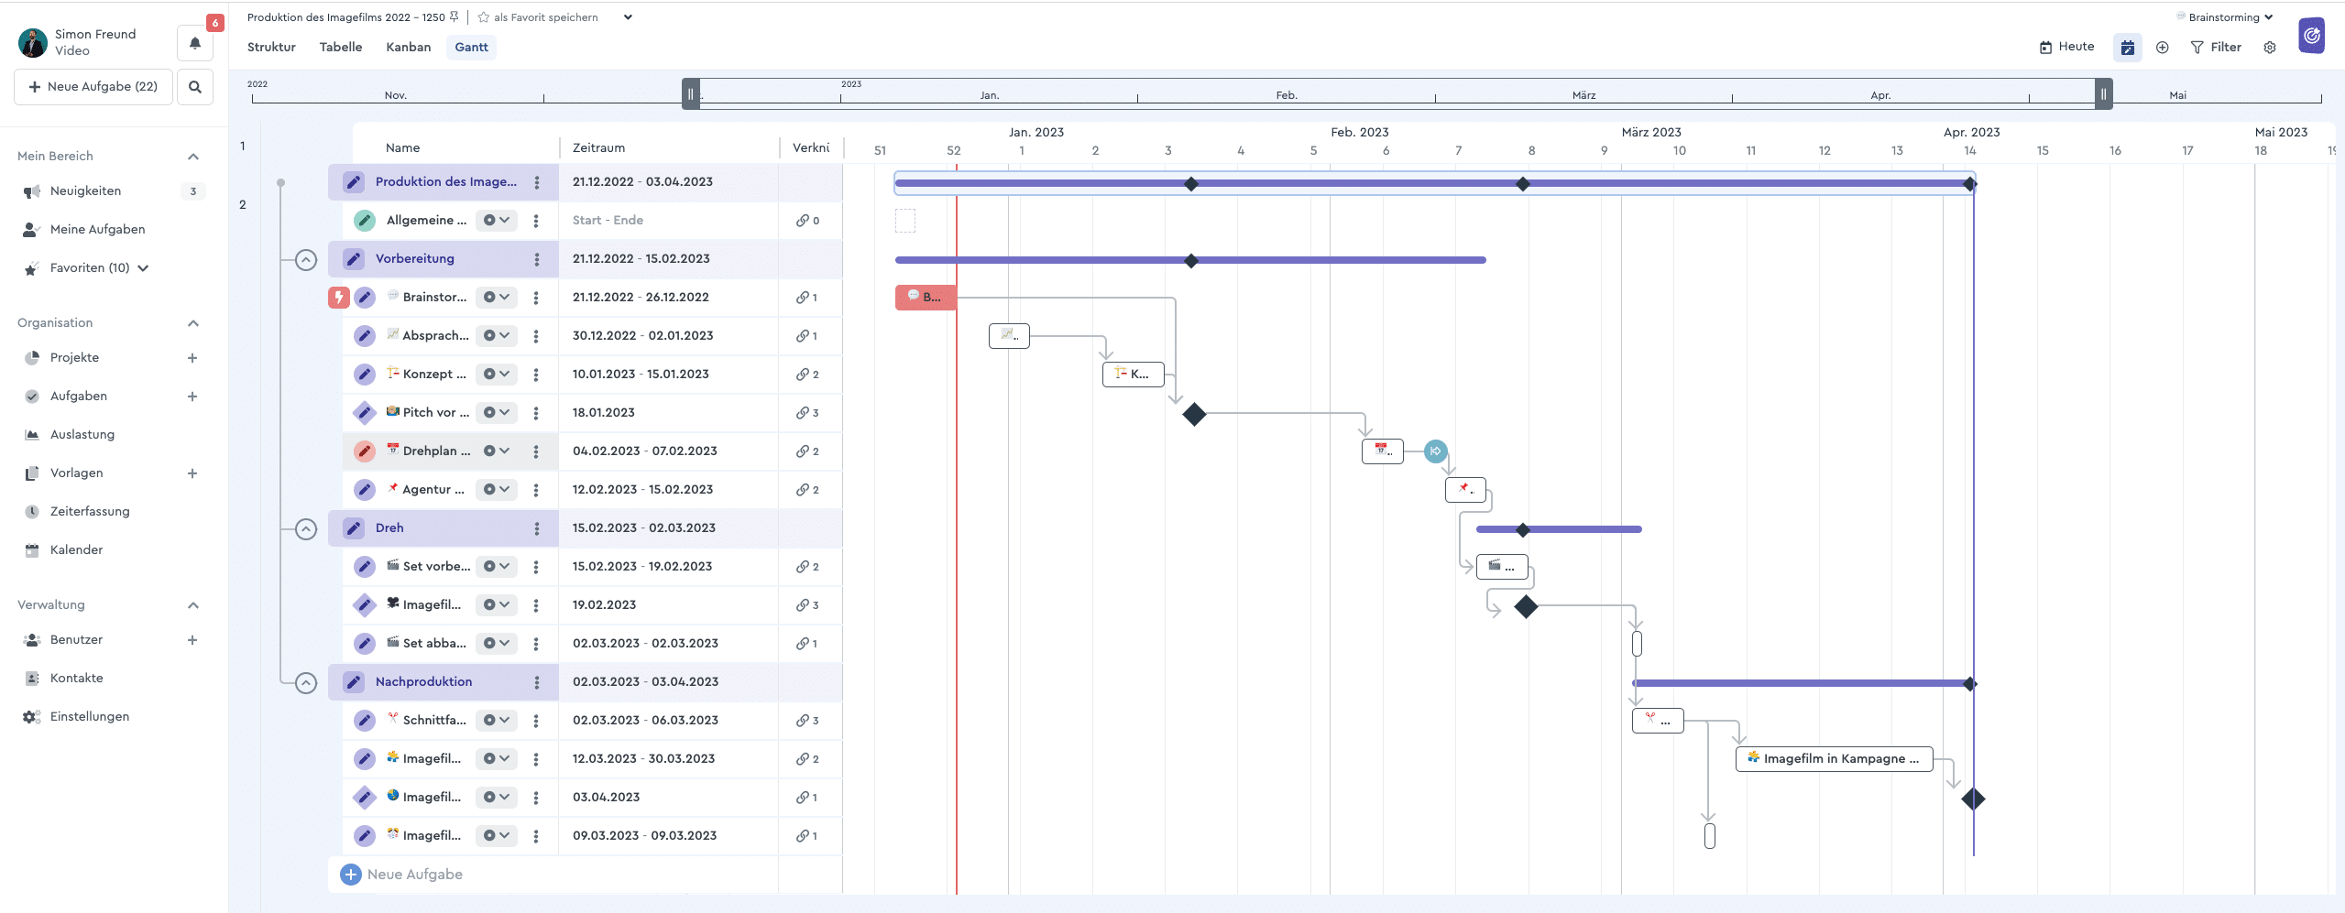Save as favorite via als Favorit speichern

[538, 17]
